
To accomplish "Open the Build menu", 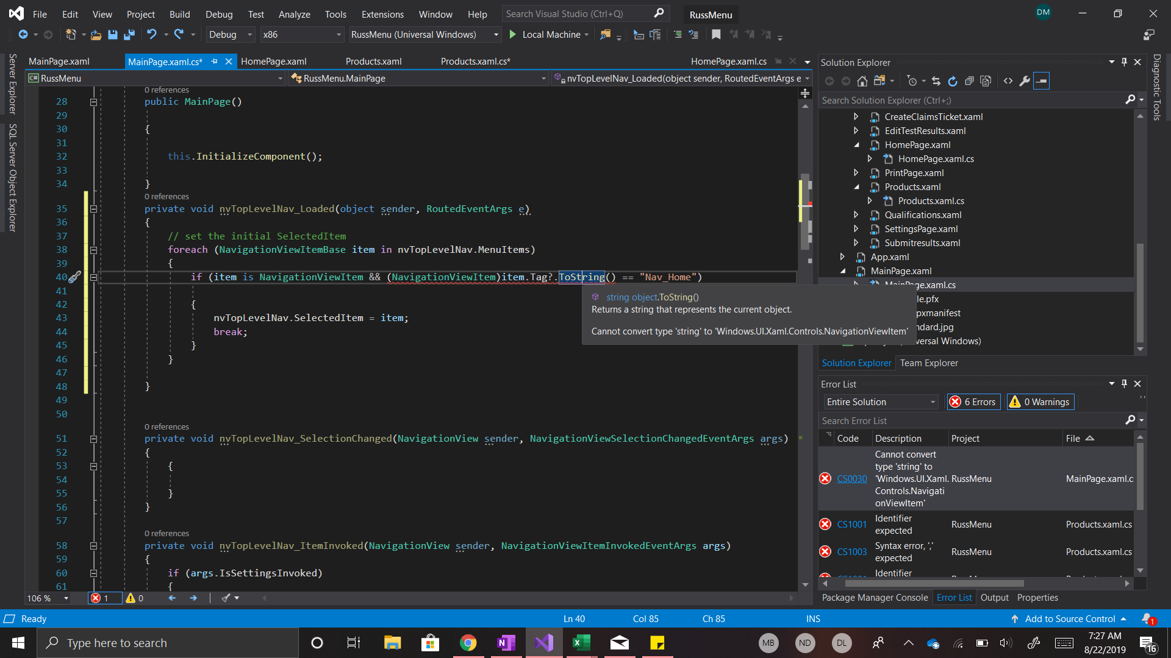I will click(179, 13).
